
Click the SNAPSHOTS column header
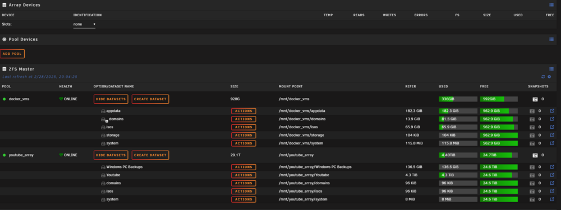(538, 86)
